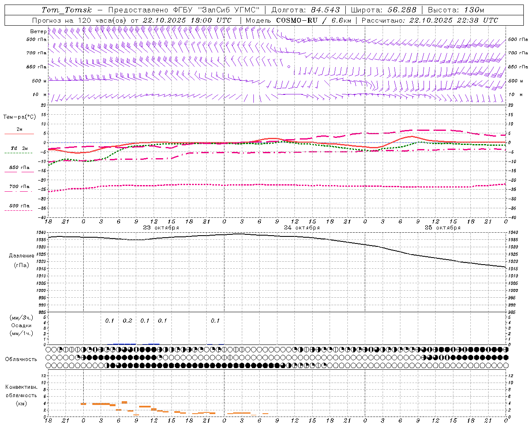
Task: Click the Широта: 56.288 latitude value
Action: [383, 10]
